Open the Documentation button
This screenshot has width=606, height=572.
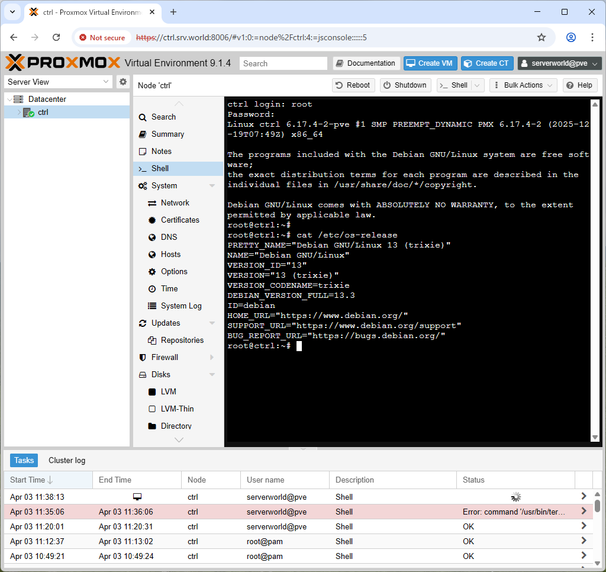click(366, 63)
